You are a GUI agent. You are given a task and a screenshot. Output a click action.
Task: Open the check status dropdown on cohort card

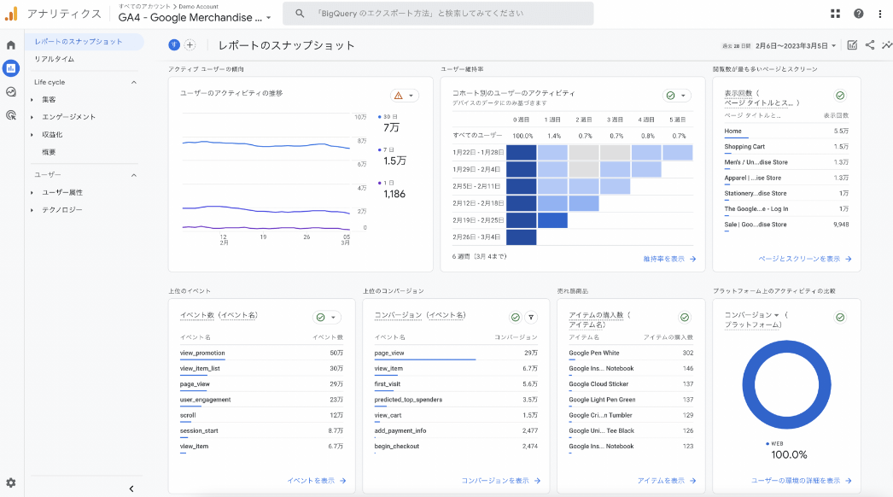(677, 96)
